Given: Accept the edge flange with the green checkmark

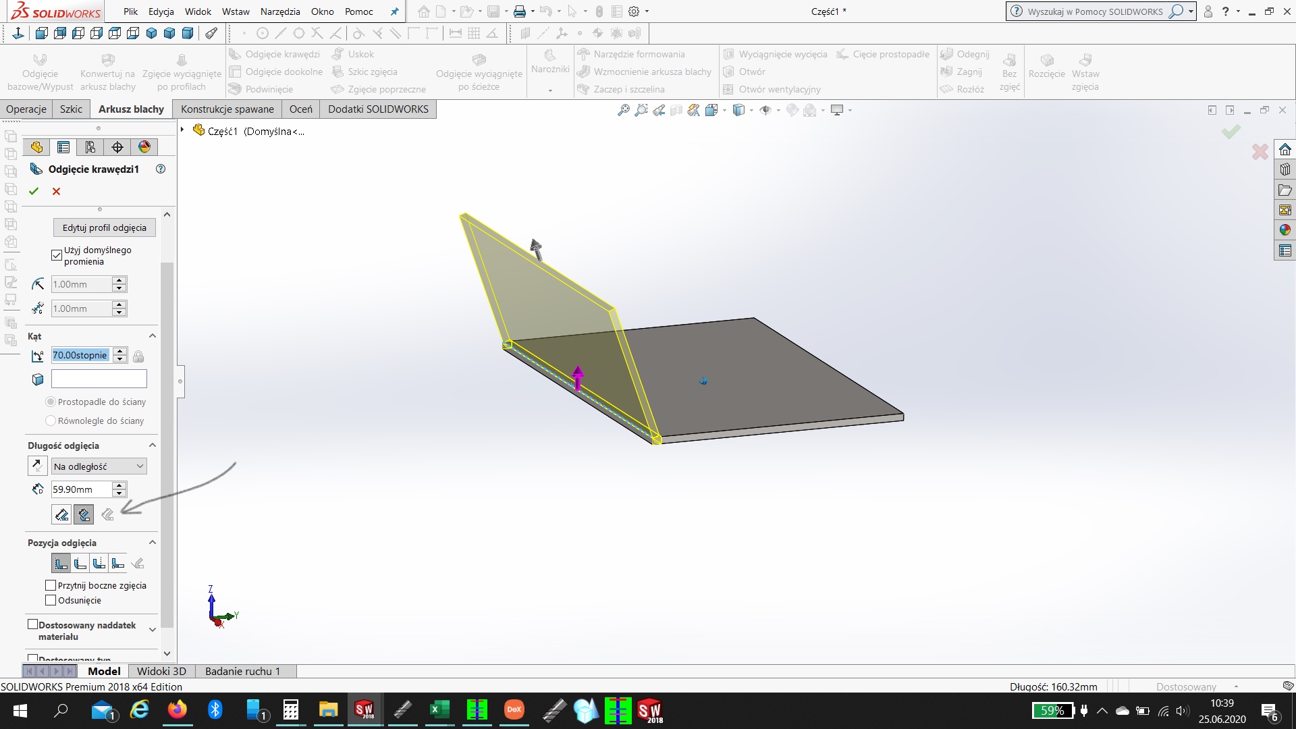Looking at the screenshot, I should (34, 191).
